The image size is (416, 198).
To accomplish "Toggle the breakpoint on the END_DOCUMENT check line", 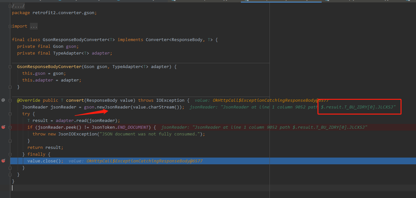I will 3,127.
